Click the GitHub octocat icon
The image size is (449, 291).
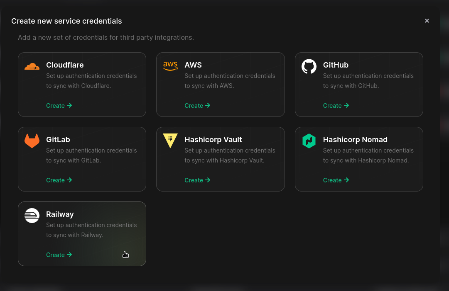click(309, 65)
